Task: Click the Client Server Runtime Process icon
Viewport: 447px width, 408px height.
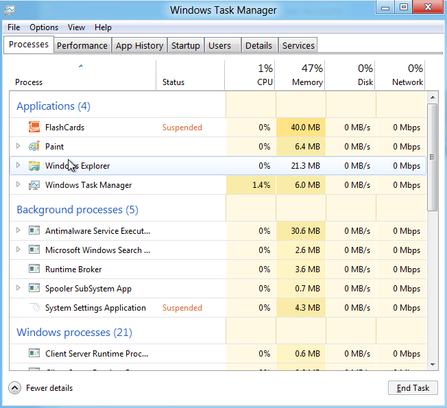Action: tap(34, 353)
